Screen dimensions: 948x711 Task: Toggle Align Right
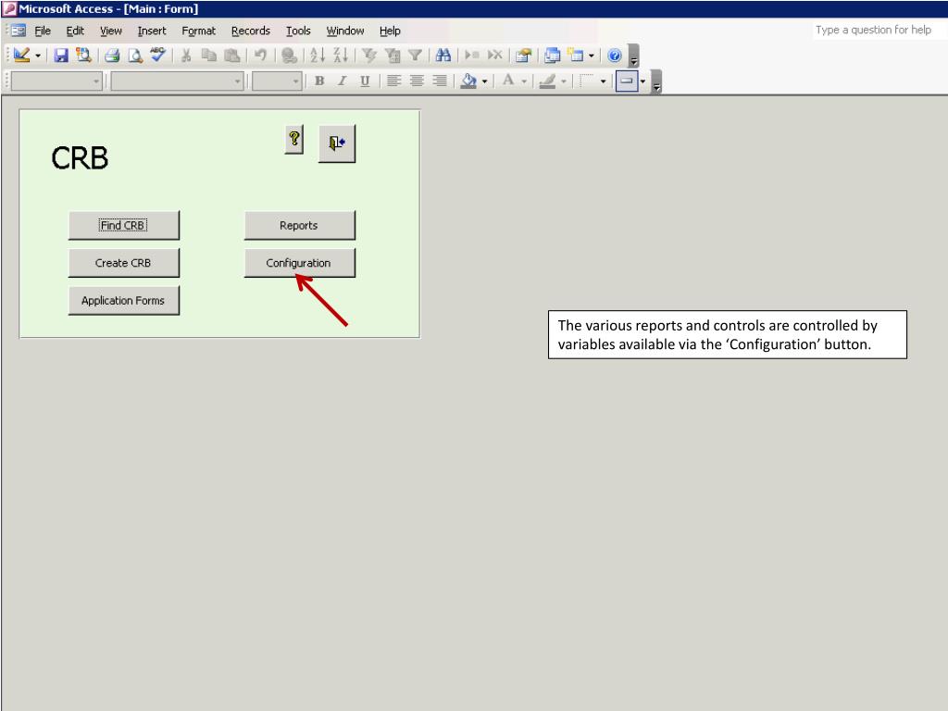coord(440,81)
